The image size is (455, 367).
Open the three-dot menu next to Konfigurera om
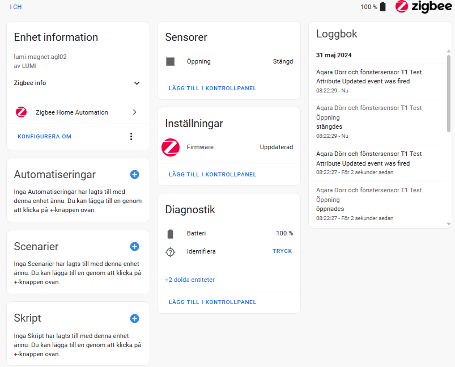131,137
